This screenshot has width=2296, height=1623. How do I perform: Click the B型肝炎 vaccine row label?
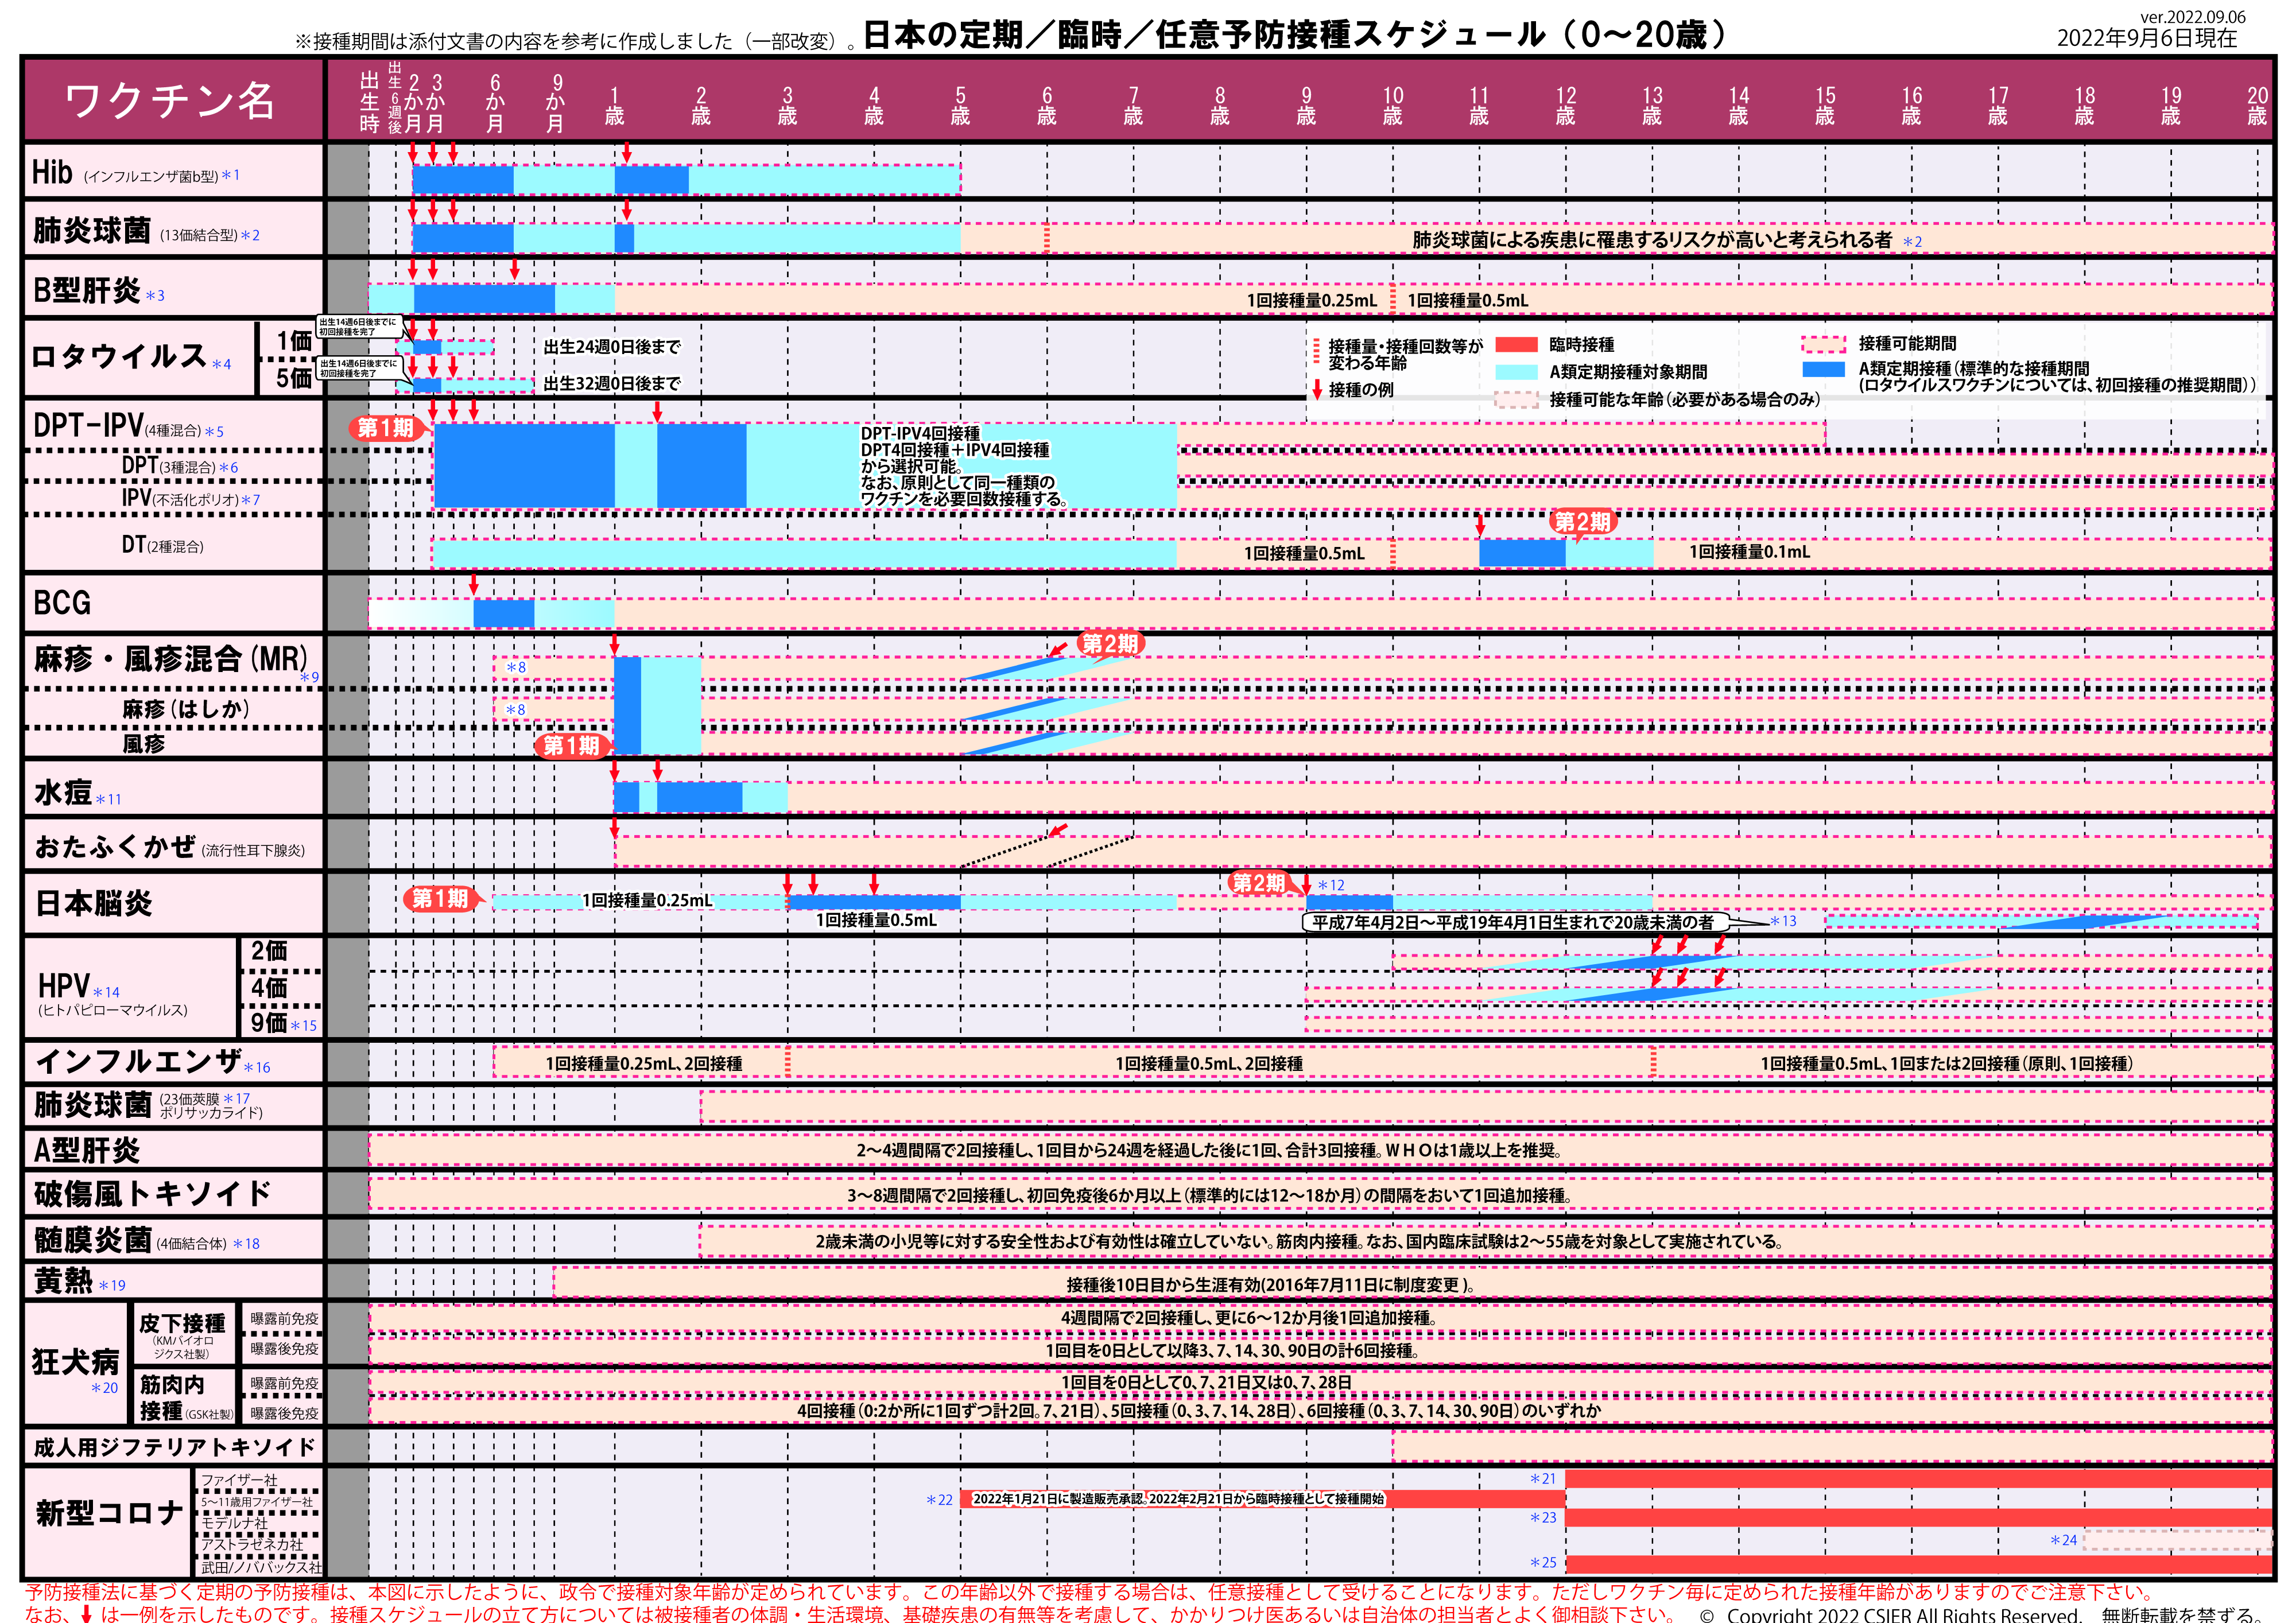click(87, 290)
